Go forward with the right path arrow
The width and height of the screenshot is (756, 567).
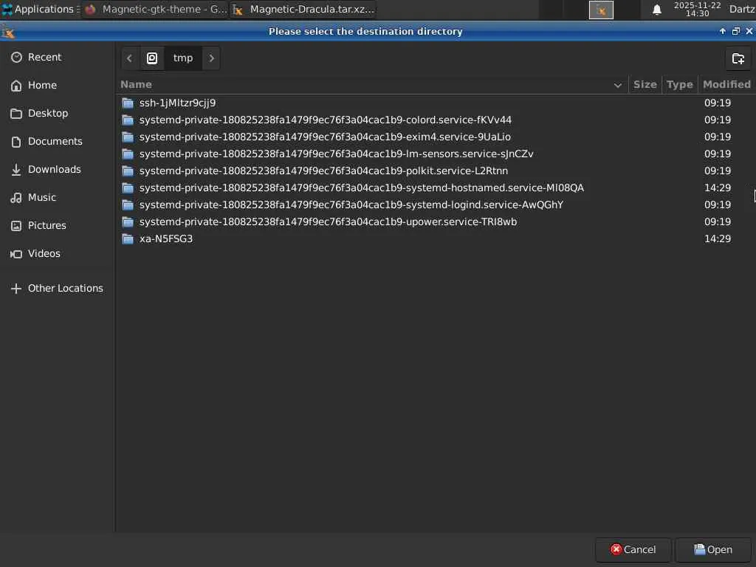[212, 58]
